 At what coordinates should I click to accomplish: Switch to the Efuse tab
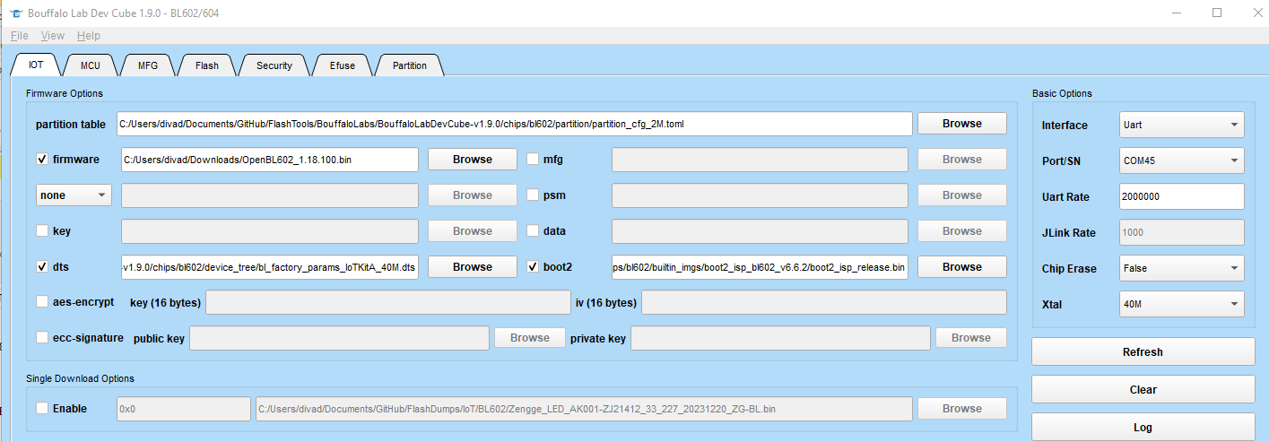click(342, 65)
